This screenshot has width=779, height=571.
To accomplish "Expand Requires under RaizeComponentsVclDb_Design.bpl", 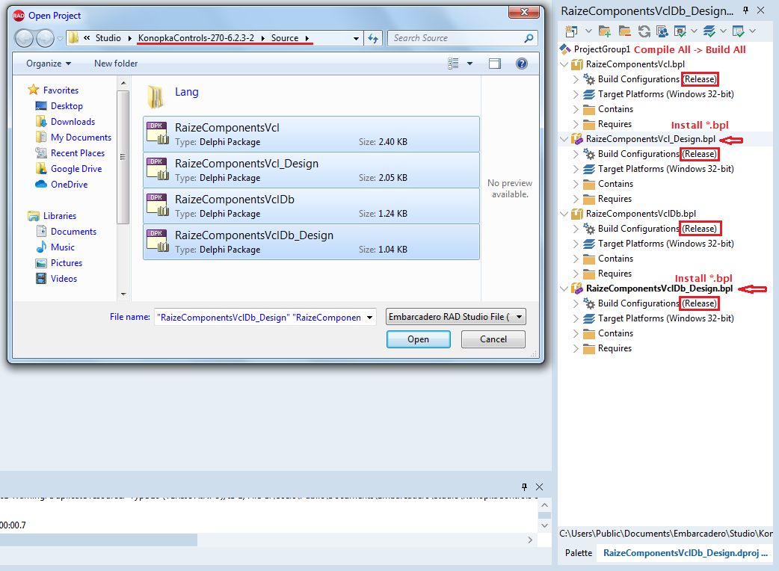I will [x=576, y=348].
